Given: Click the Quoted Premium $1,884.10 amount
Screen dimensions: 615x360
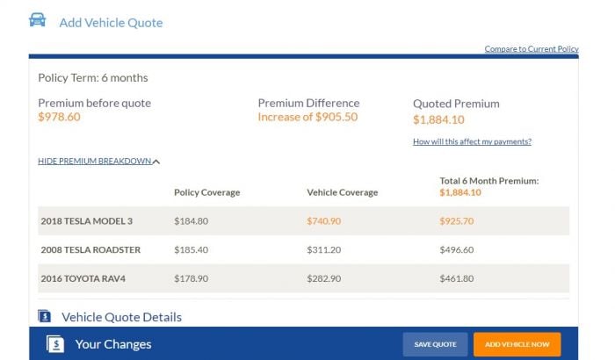Looking at the screenshot, I should [x=438, y=120].
